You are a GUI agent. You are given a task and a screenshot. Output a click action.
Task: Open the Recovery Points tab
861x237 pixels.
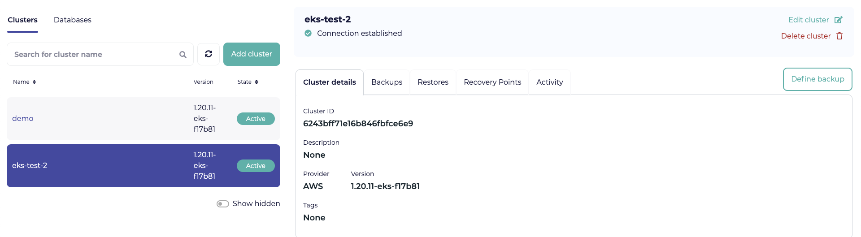coord(492,82)
